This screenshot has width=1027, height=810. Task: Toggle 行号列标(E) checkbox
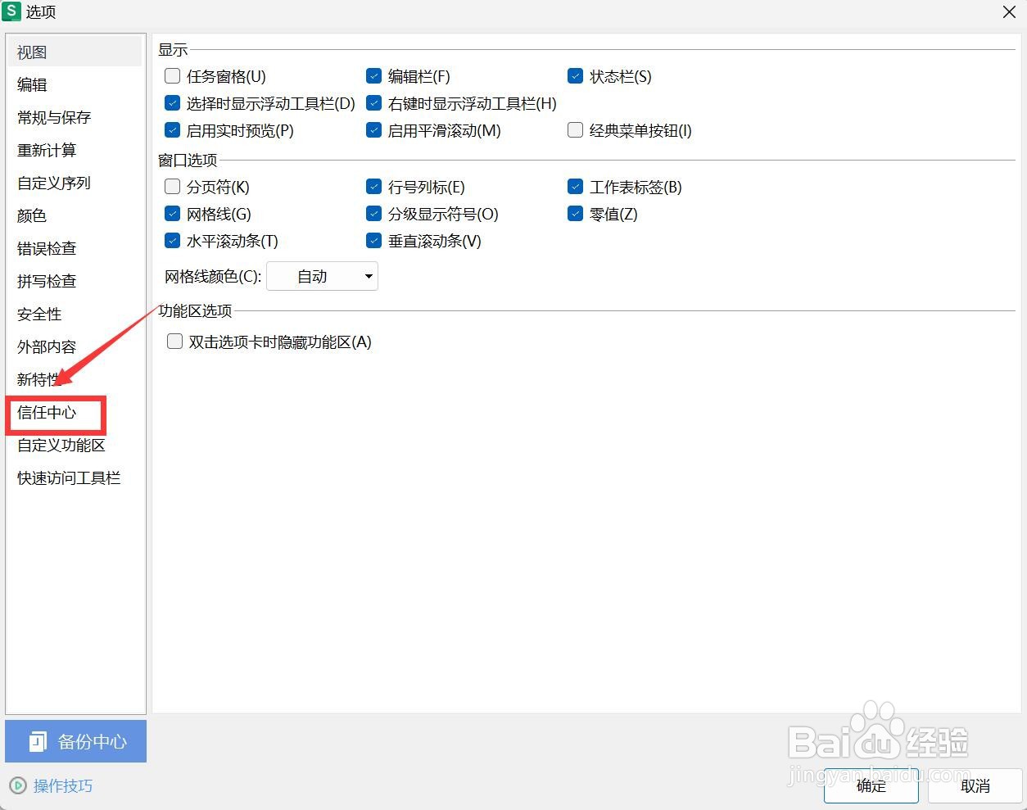[373, 187]
